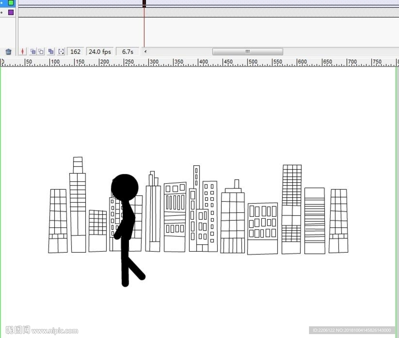This screenshot has height=338, width=399.
Task: Click the lock dot of the purple layer
Action: (2, 12)
